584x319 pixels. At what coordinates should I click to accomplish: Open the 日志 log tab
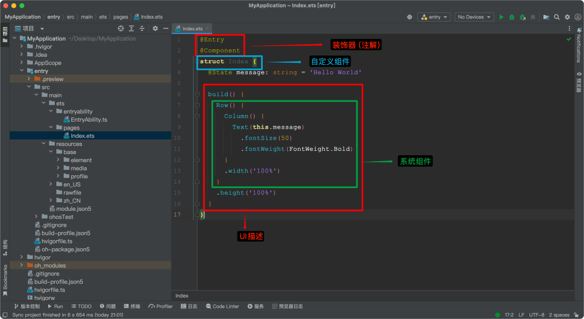189,307
